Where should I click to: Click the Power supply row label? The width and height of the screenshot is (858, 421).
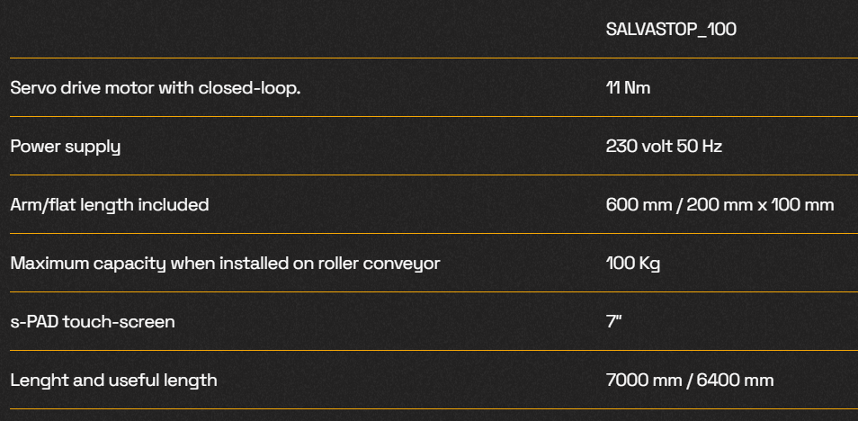[65, 147]
